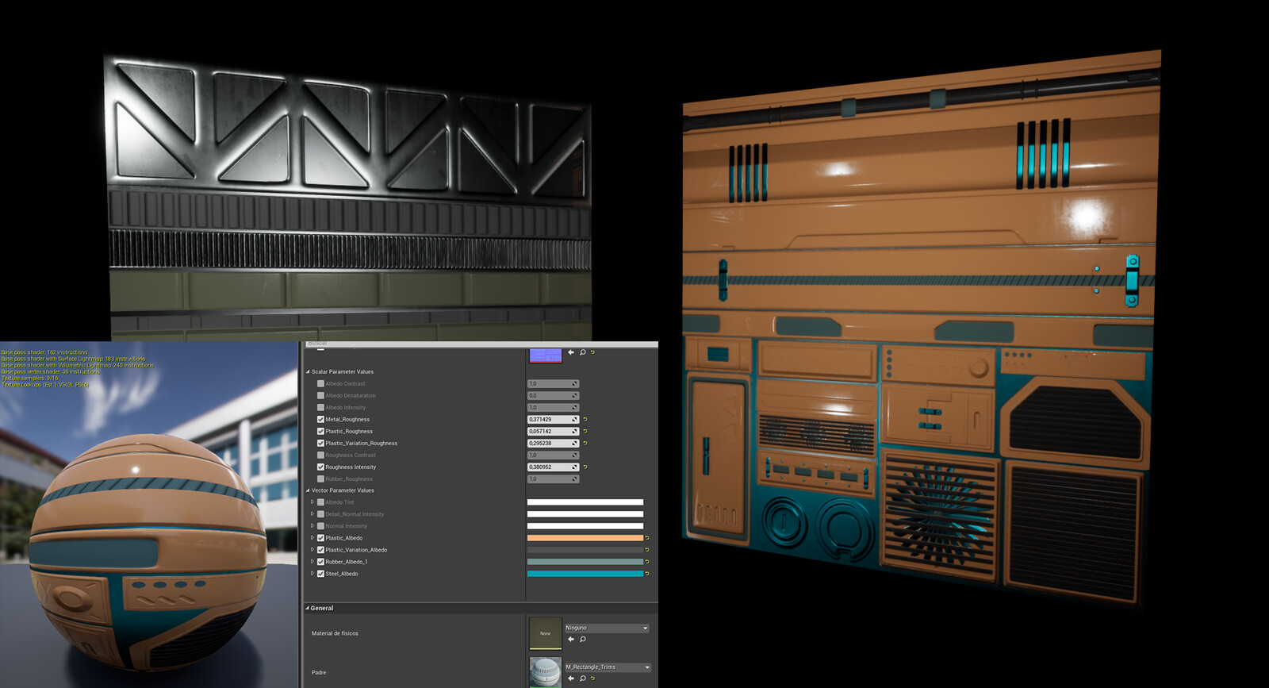
Task: Uncheck Rubber_Albedo_1 parameter
Action: pyautogui.click(x=320, y=562)
